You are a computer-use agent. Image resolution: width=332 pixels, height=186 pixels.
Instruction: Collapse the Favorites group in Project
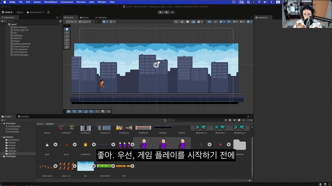(2, 123)
